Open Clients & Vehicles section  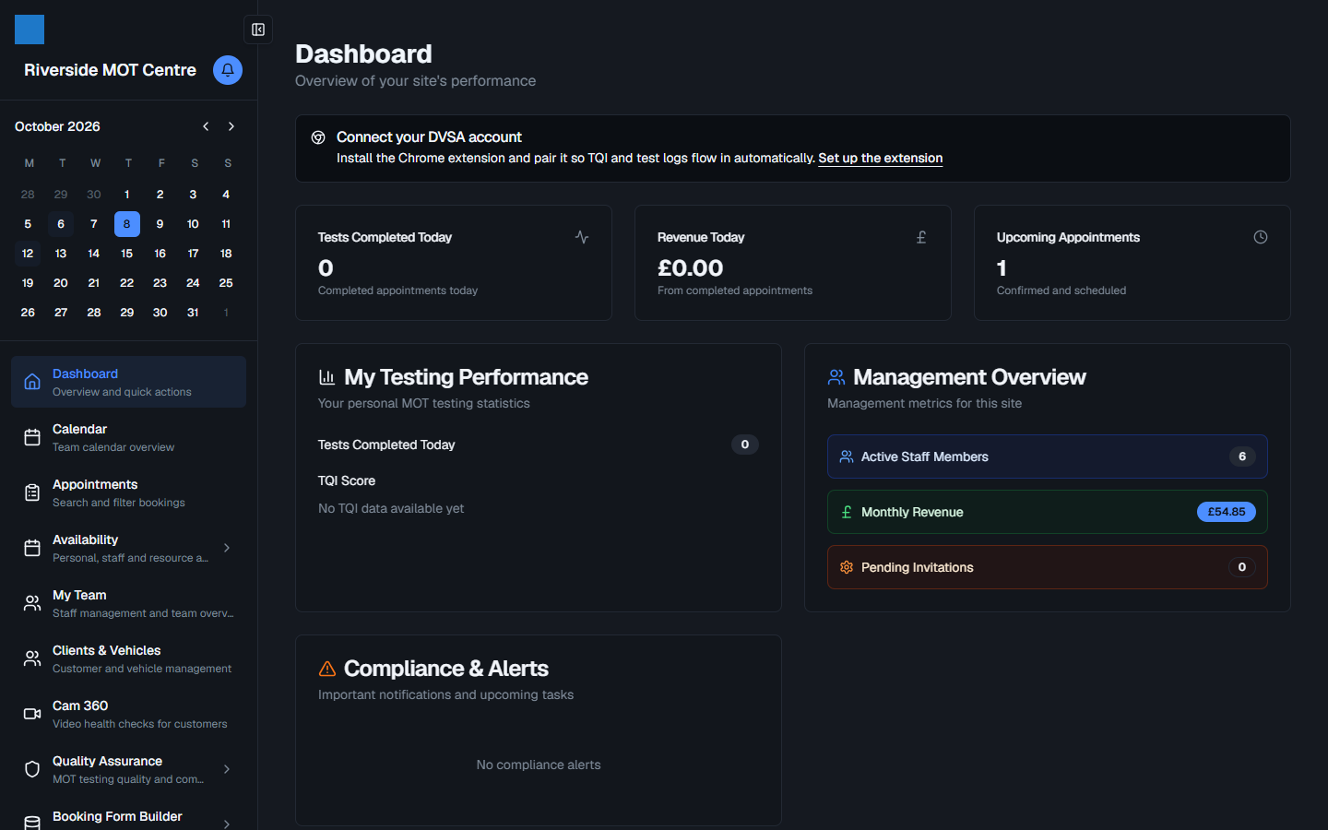128,658
